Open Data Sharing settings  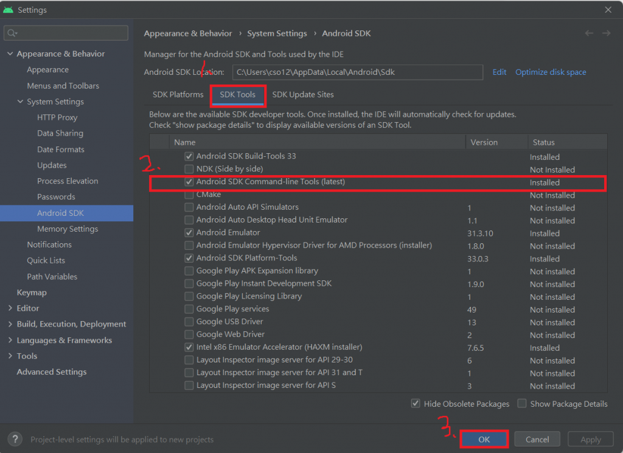[x=60, y=133]
